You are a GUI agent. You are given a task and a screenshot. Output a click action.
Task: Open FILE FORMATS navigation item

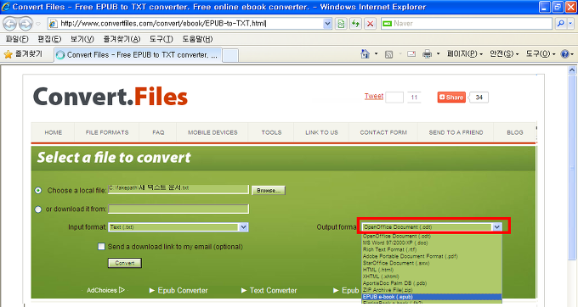[x=107, y=132]
